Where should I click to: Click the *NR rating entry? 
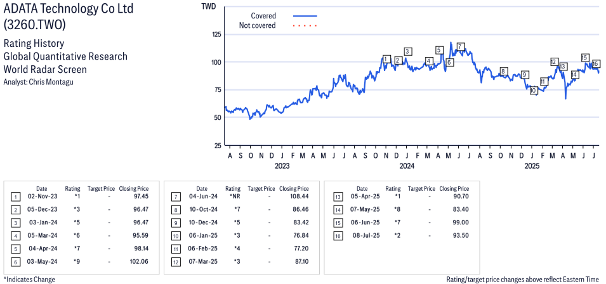coord(235,197)
